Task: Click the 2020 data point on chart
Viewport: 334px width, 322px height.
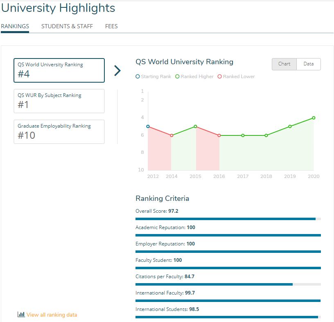Action: [x=314, y=118]
